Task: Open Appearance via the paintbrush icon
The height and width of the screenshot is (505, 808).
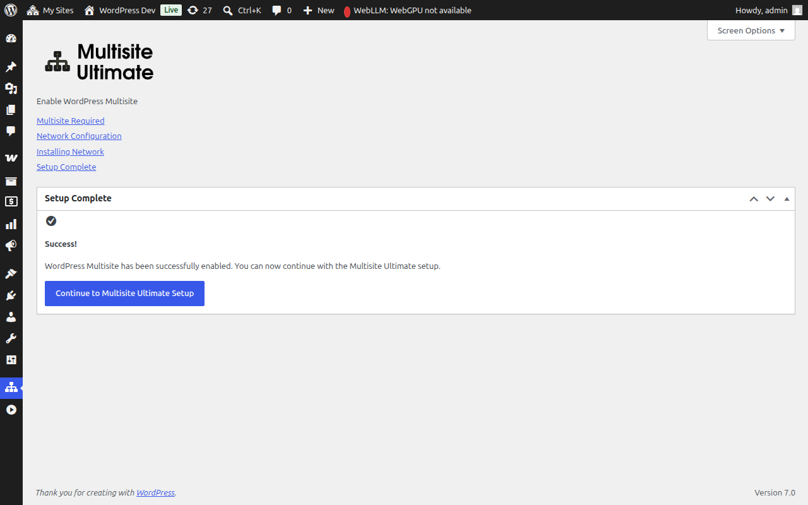Action: coord(11,274)
